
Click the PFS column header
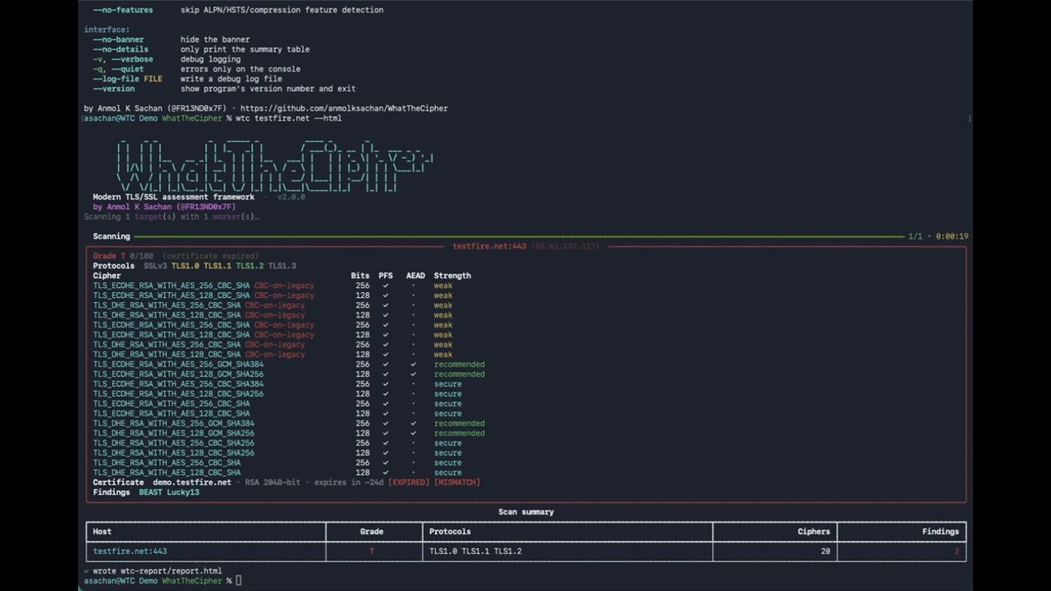pos(386,276)
